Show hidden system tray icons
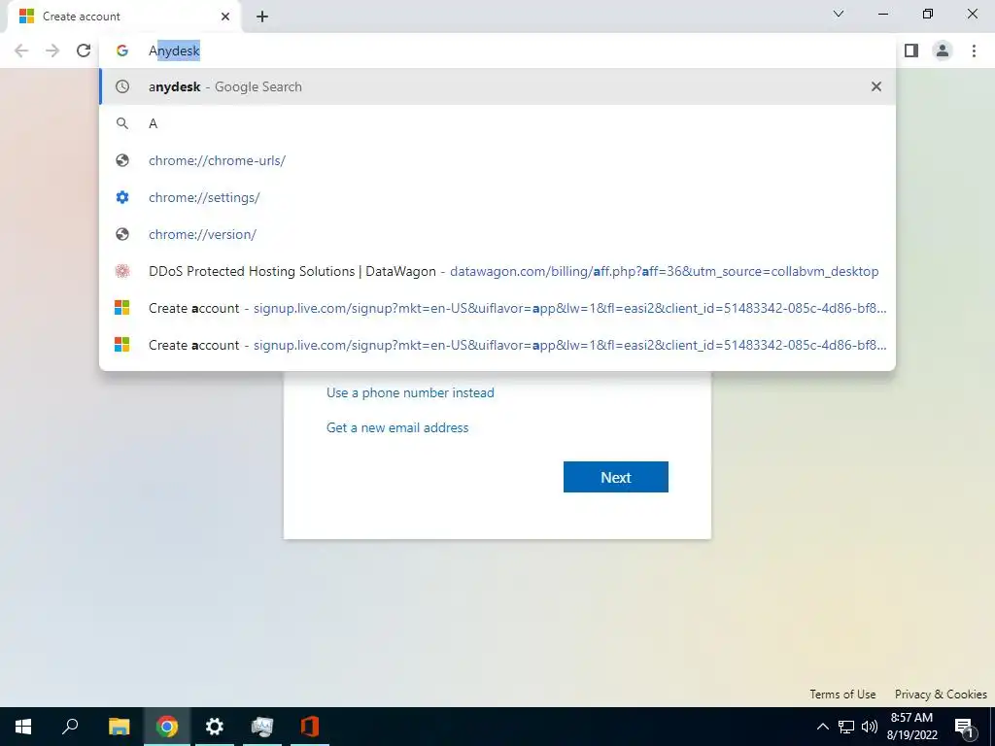The width and height of the screenshot is (995, 746). point(822,727)
